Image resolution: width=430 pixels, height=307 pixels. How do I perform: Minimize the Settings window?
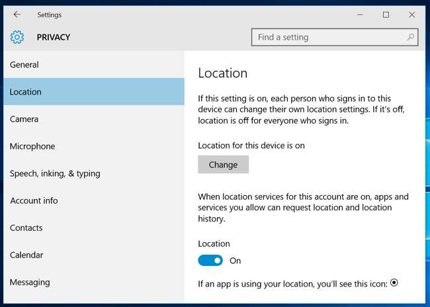(x=360, y=15)
